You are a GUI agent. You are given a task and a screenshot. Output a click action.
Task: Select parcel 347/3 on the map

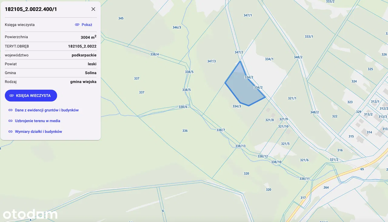pyautogui.click(x=211, y=61)
